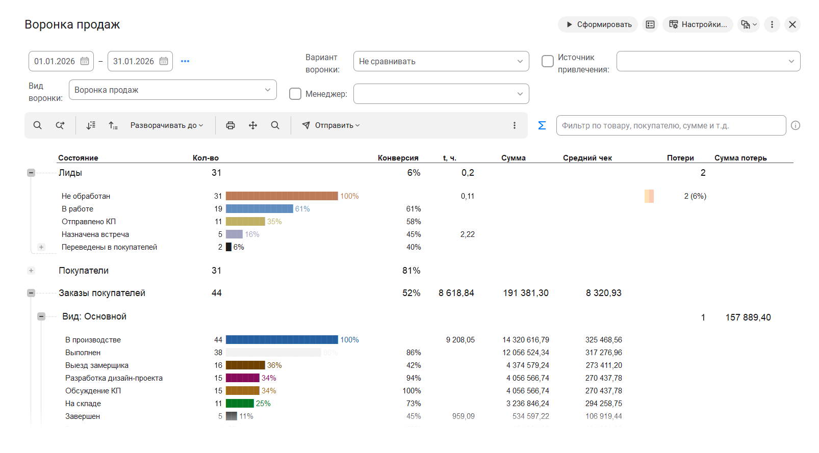Image resolution: width=819 pixels, height=453 pixels.
Task: Click the Сформировать button
Action: (598, 24)
